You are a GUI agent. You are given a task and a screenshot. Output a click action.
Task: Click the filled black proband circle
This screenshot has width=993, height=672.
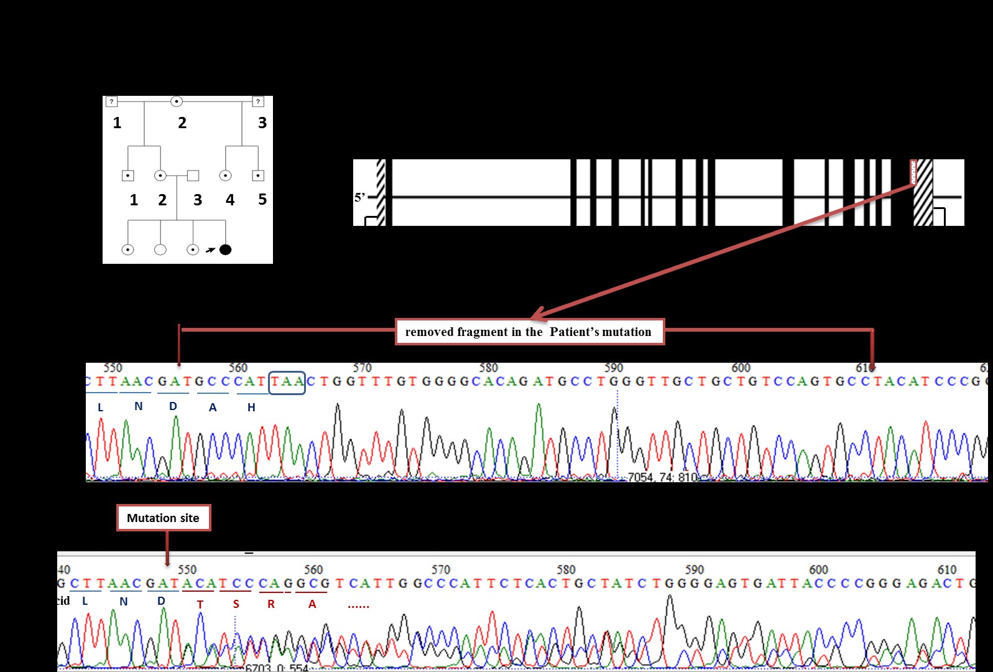coord(226,250)
